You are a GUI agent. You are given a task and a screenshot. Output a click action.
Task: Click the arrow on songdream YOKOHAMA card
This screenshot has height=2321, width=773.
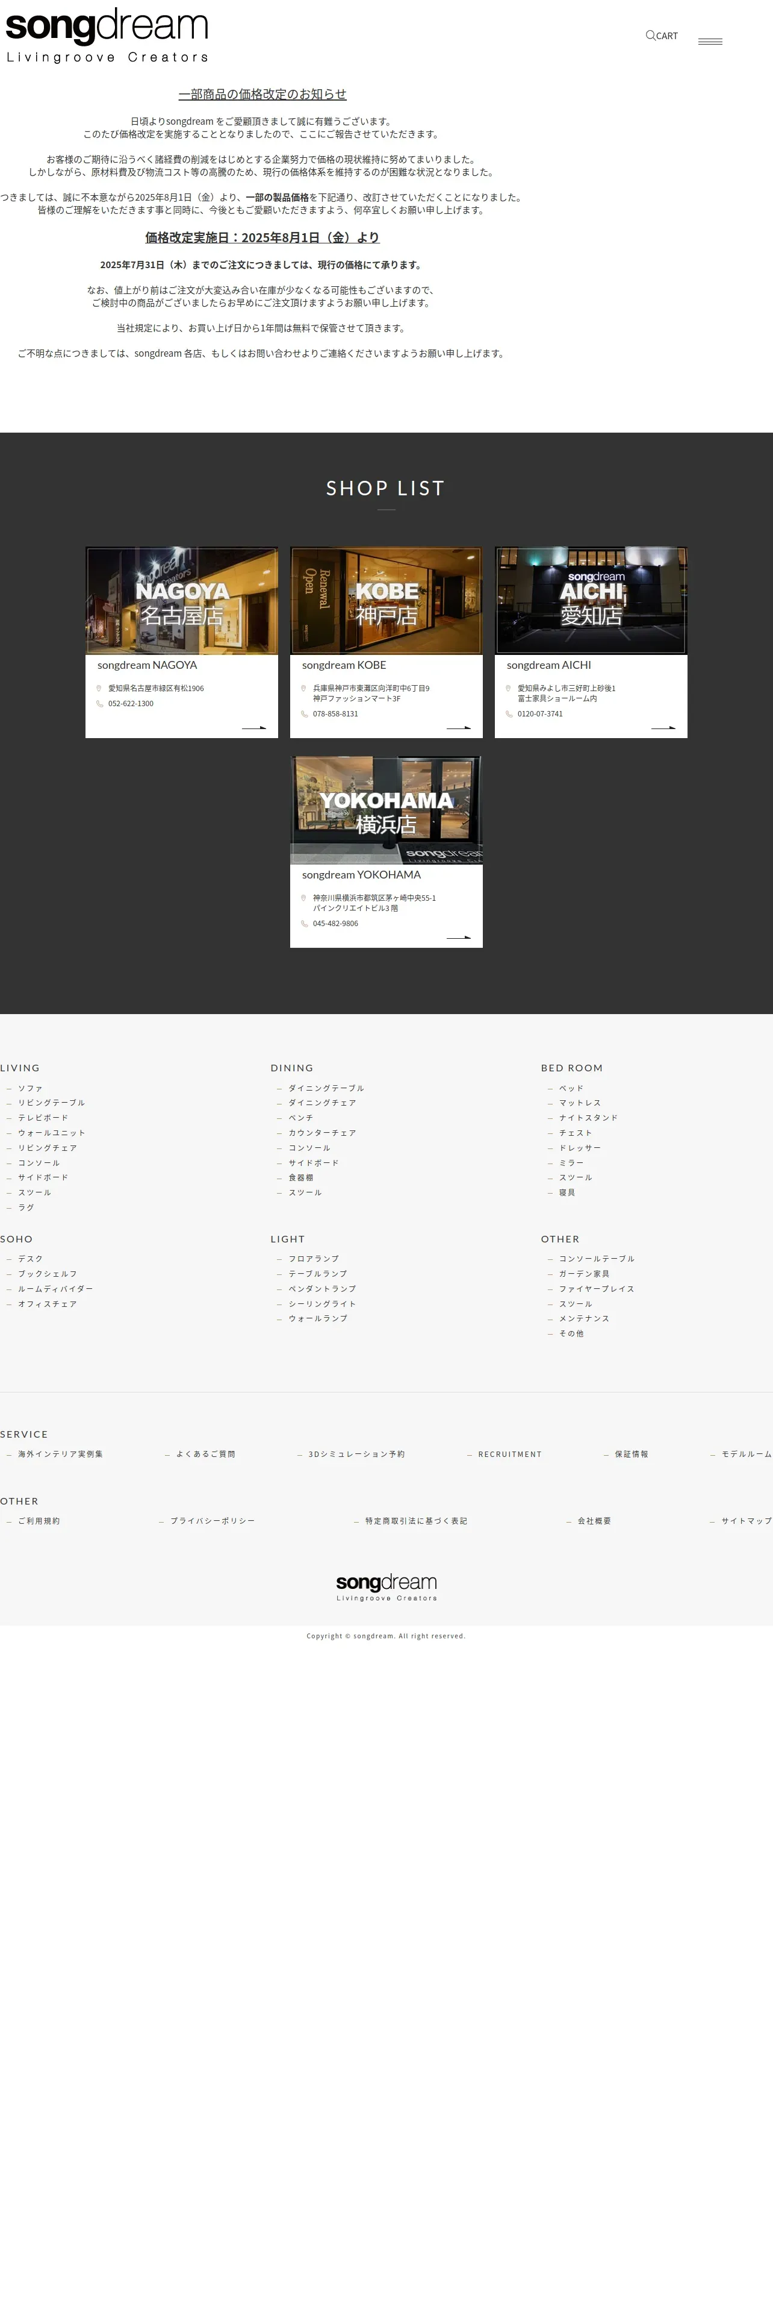459,937
